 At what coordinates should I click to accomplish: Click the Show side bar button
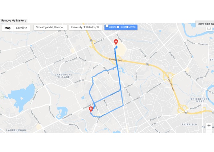pyautogui.click(x=205, y=24)
